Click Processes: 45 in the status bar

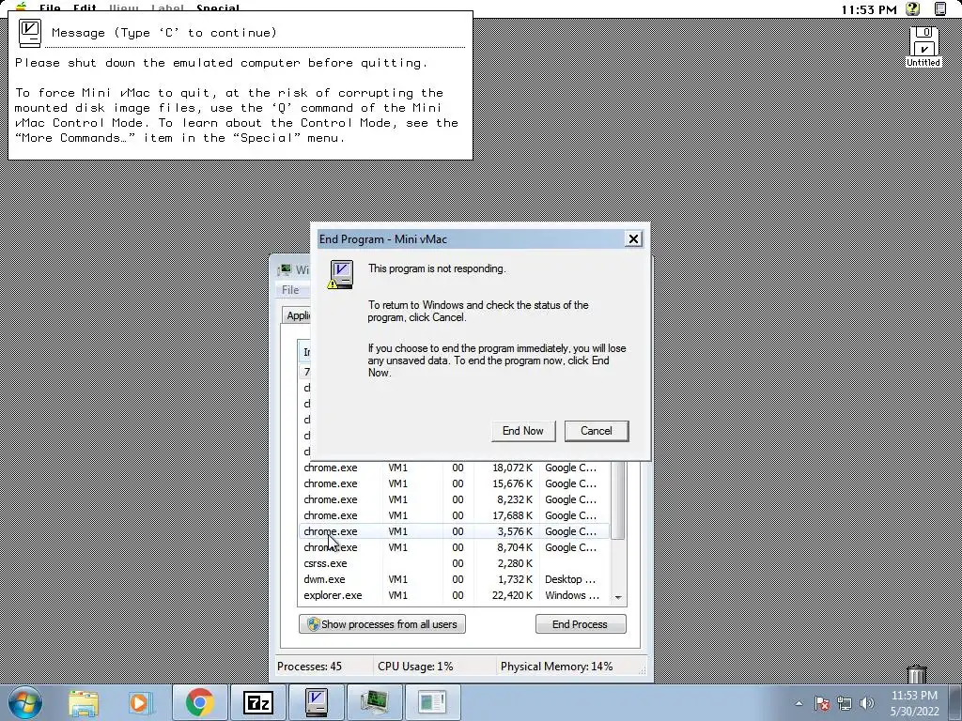pyautogui.click(x=310, y=667)
